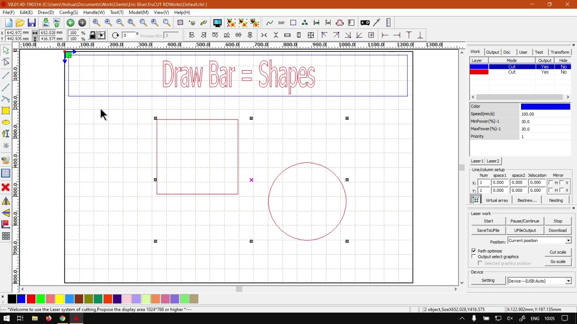Click the Speed(mm/s) value field
The image size is (577, 324).
coord(545,114)
